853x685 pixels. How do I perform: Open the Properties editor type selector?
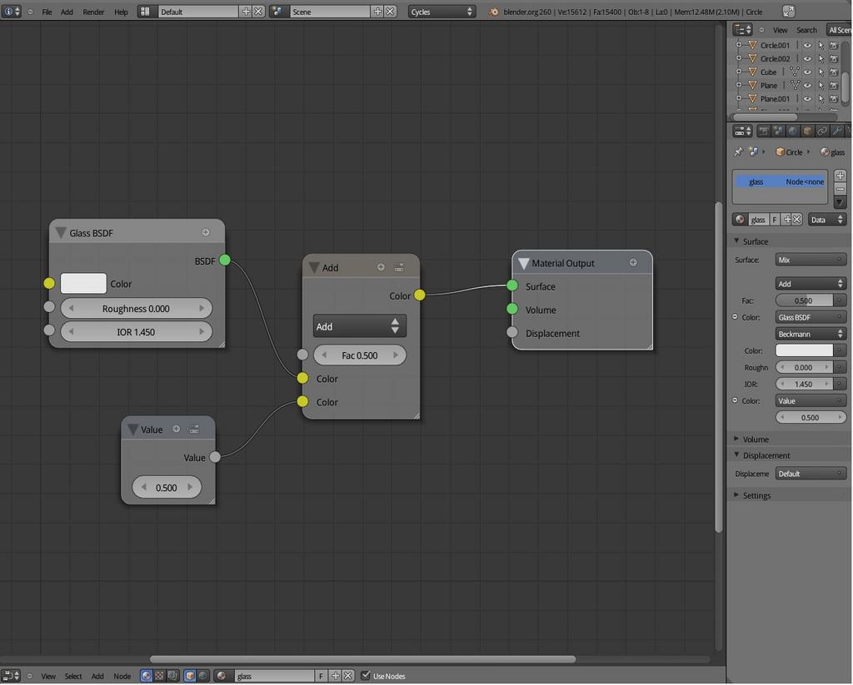[742, 131]
